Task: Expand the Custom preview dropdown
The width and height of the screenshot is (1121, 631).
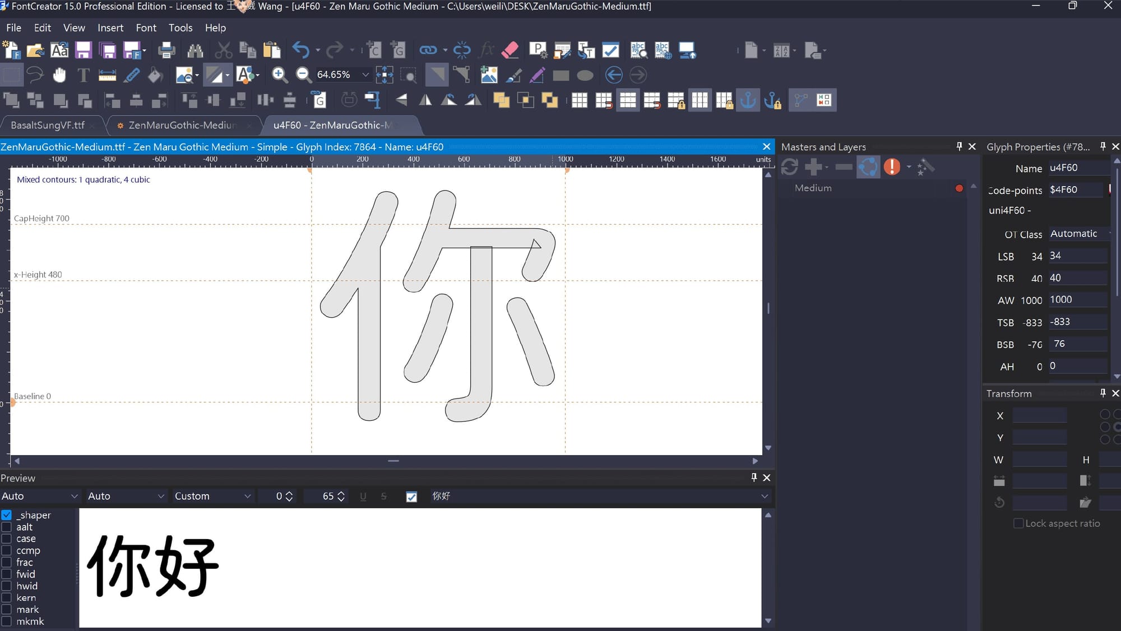Action: [247, 497]
